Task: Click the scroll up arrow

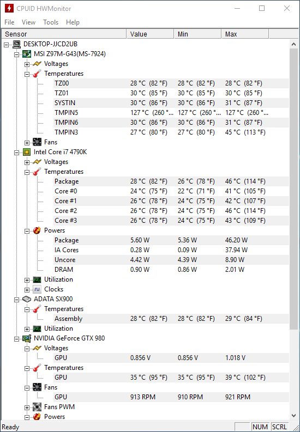Action: pyautogui.click(x=293, y=44)
